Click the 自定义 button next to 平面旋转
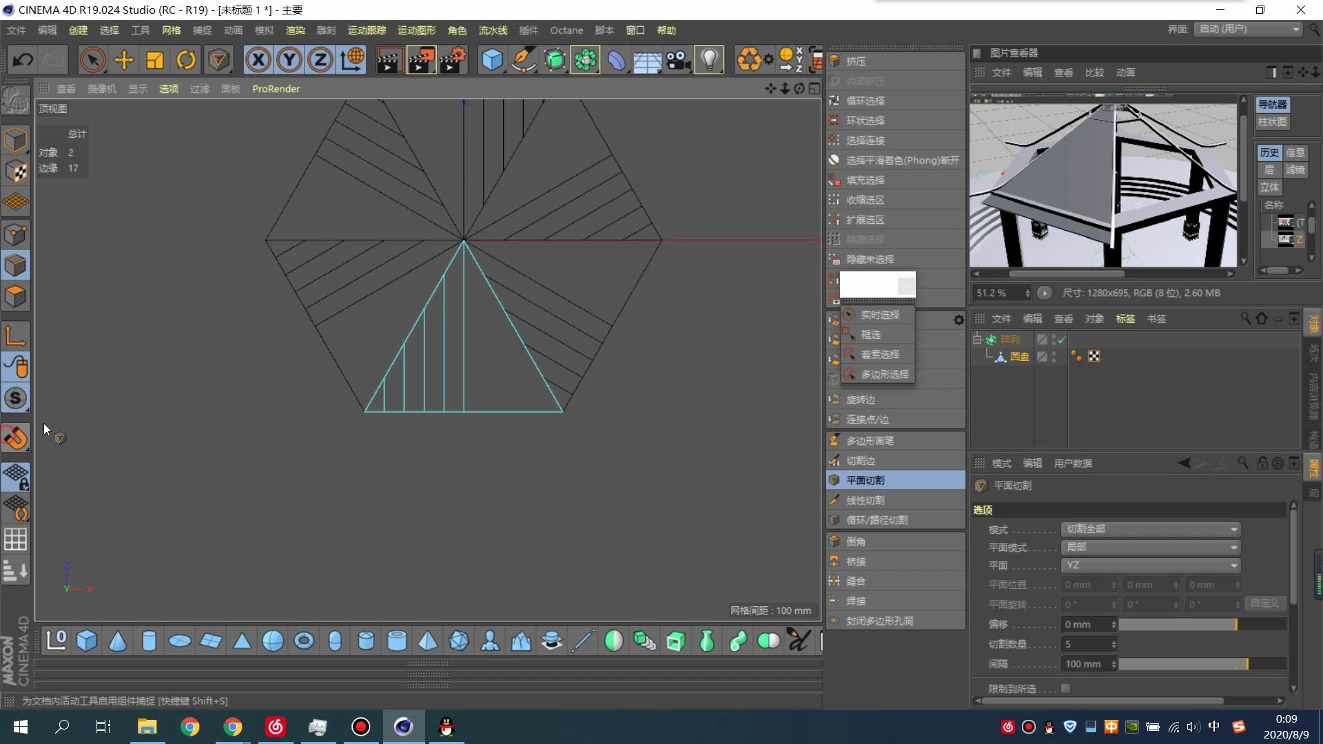Screen dimensions: 1323x744 [x=1265, y=603]
